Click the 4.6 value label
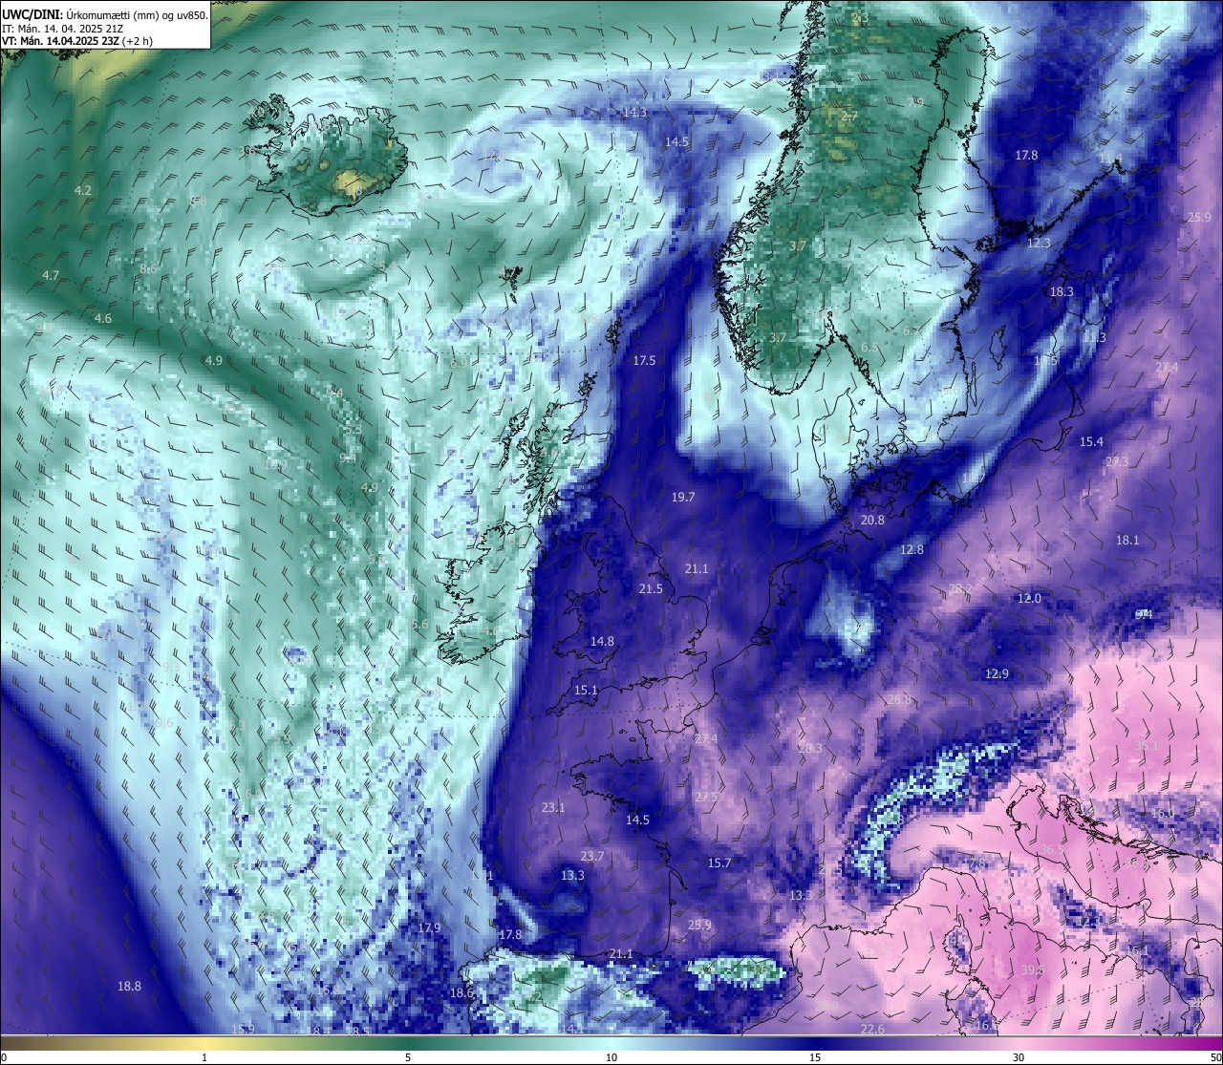The height and width of the screenshot is (1065, 1223). coord(103,319)
